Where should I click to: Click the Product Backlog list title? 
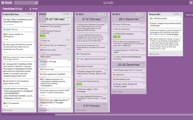tap(11, 14)
